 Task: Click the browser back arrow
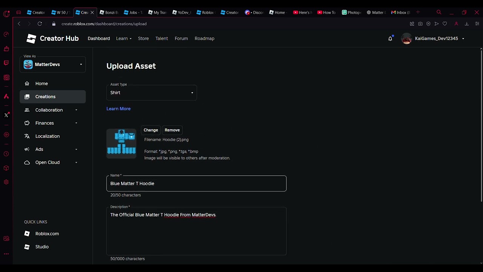(x=19, y=24)
